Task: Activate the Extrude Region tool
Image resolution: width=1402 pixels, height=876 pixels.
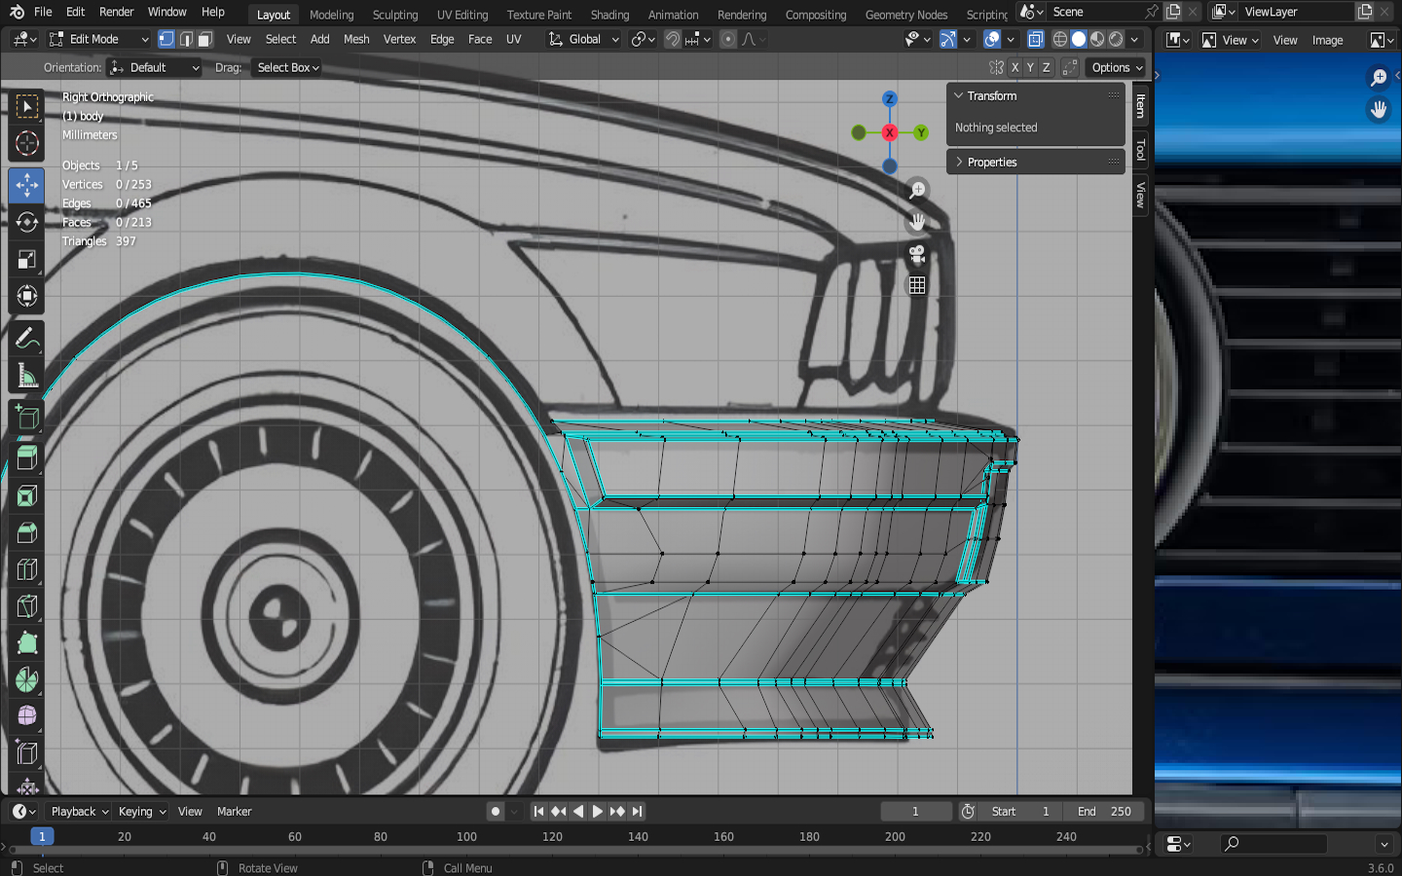Action: click(26, 456)
